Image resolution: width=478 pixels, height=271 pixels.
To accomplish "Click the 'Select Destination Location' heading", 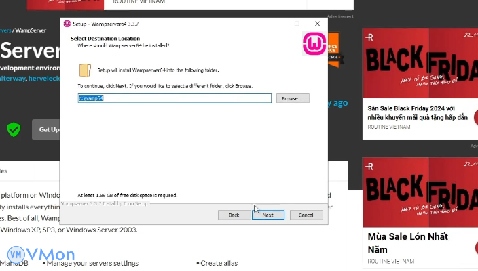I will click(x=105, y=39).
